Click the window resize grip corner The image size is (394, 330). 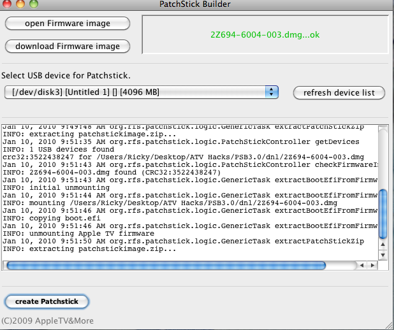(x=389, y=325)
